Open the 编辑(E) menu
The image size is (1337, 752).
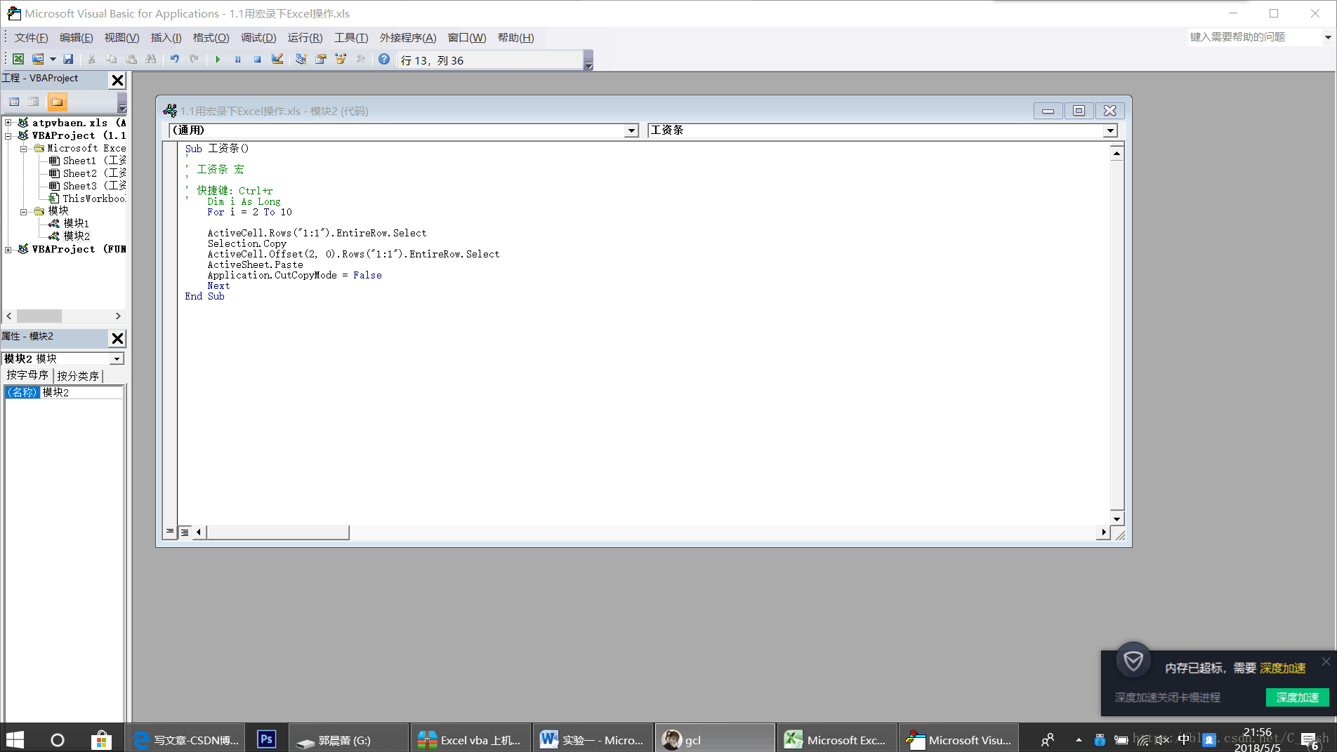pyautogui.click(x=76, y=38)
